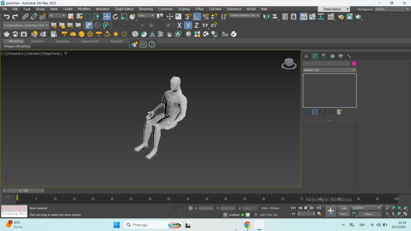Open the V-Ray menu
The height and width of the screenshot is (231, 411).
click(x=199, y=9)
